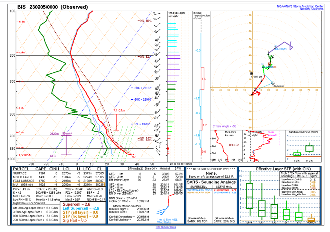Select hail analog "06070400.GRB 1.25"
The width and height of the screenshot is (330, 232).
click(x=225, y=193)
